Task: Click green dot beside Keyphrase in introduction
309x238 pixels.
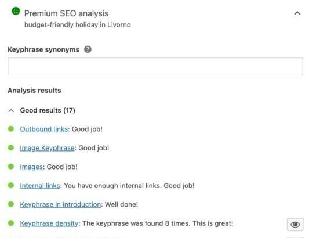Action: (11, 204)
